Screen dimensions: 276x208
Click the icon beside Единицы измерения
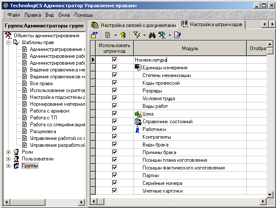138,68
